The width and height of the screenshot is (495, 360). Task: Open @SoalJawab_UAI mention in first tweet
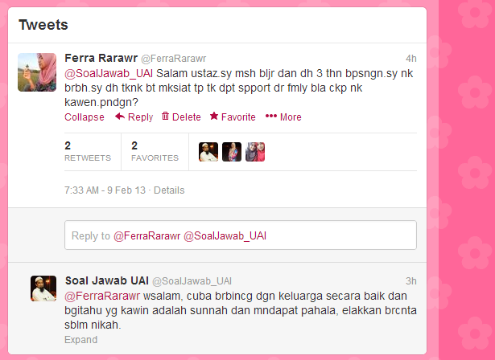pyautogui.click(x=109, y=73)
